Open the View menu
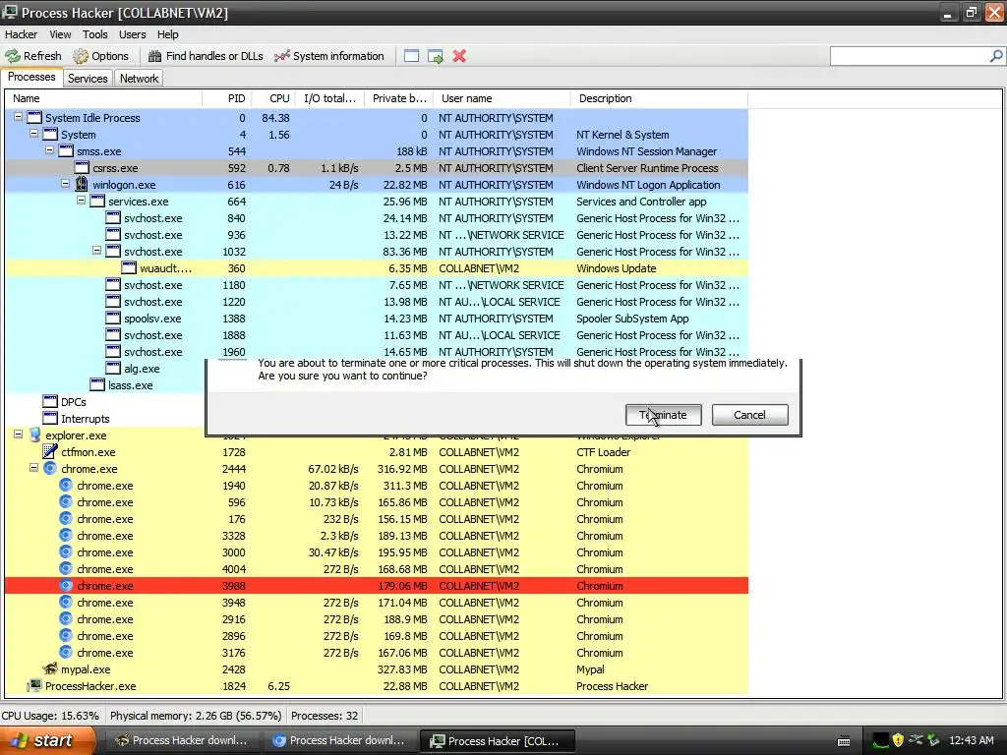Image resolution: width=1007 pixels, height=755 pixels. (60, 34)
